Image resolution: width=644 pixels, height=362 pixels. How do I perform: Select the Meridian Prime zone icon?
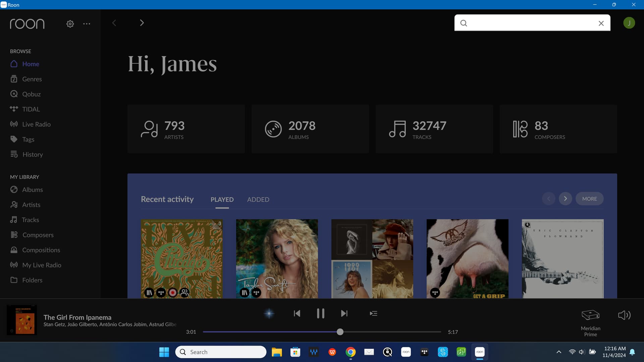pos(590,315)
